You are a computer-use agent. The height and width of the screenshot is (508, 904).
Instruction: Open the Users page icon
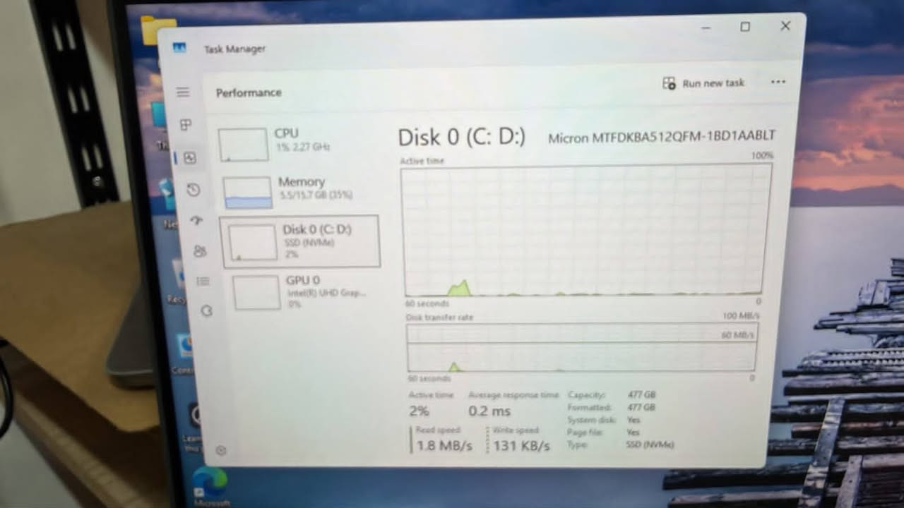(x=200, y=251)
